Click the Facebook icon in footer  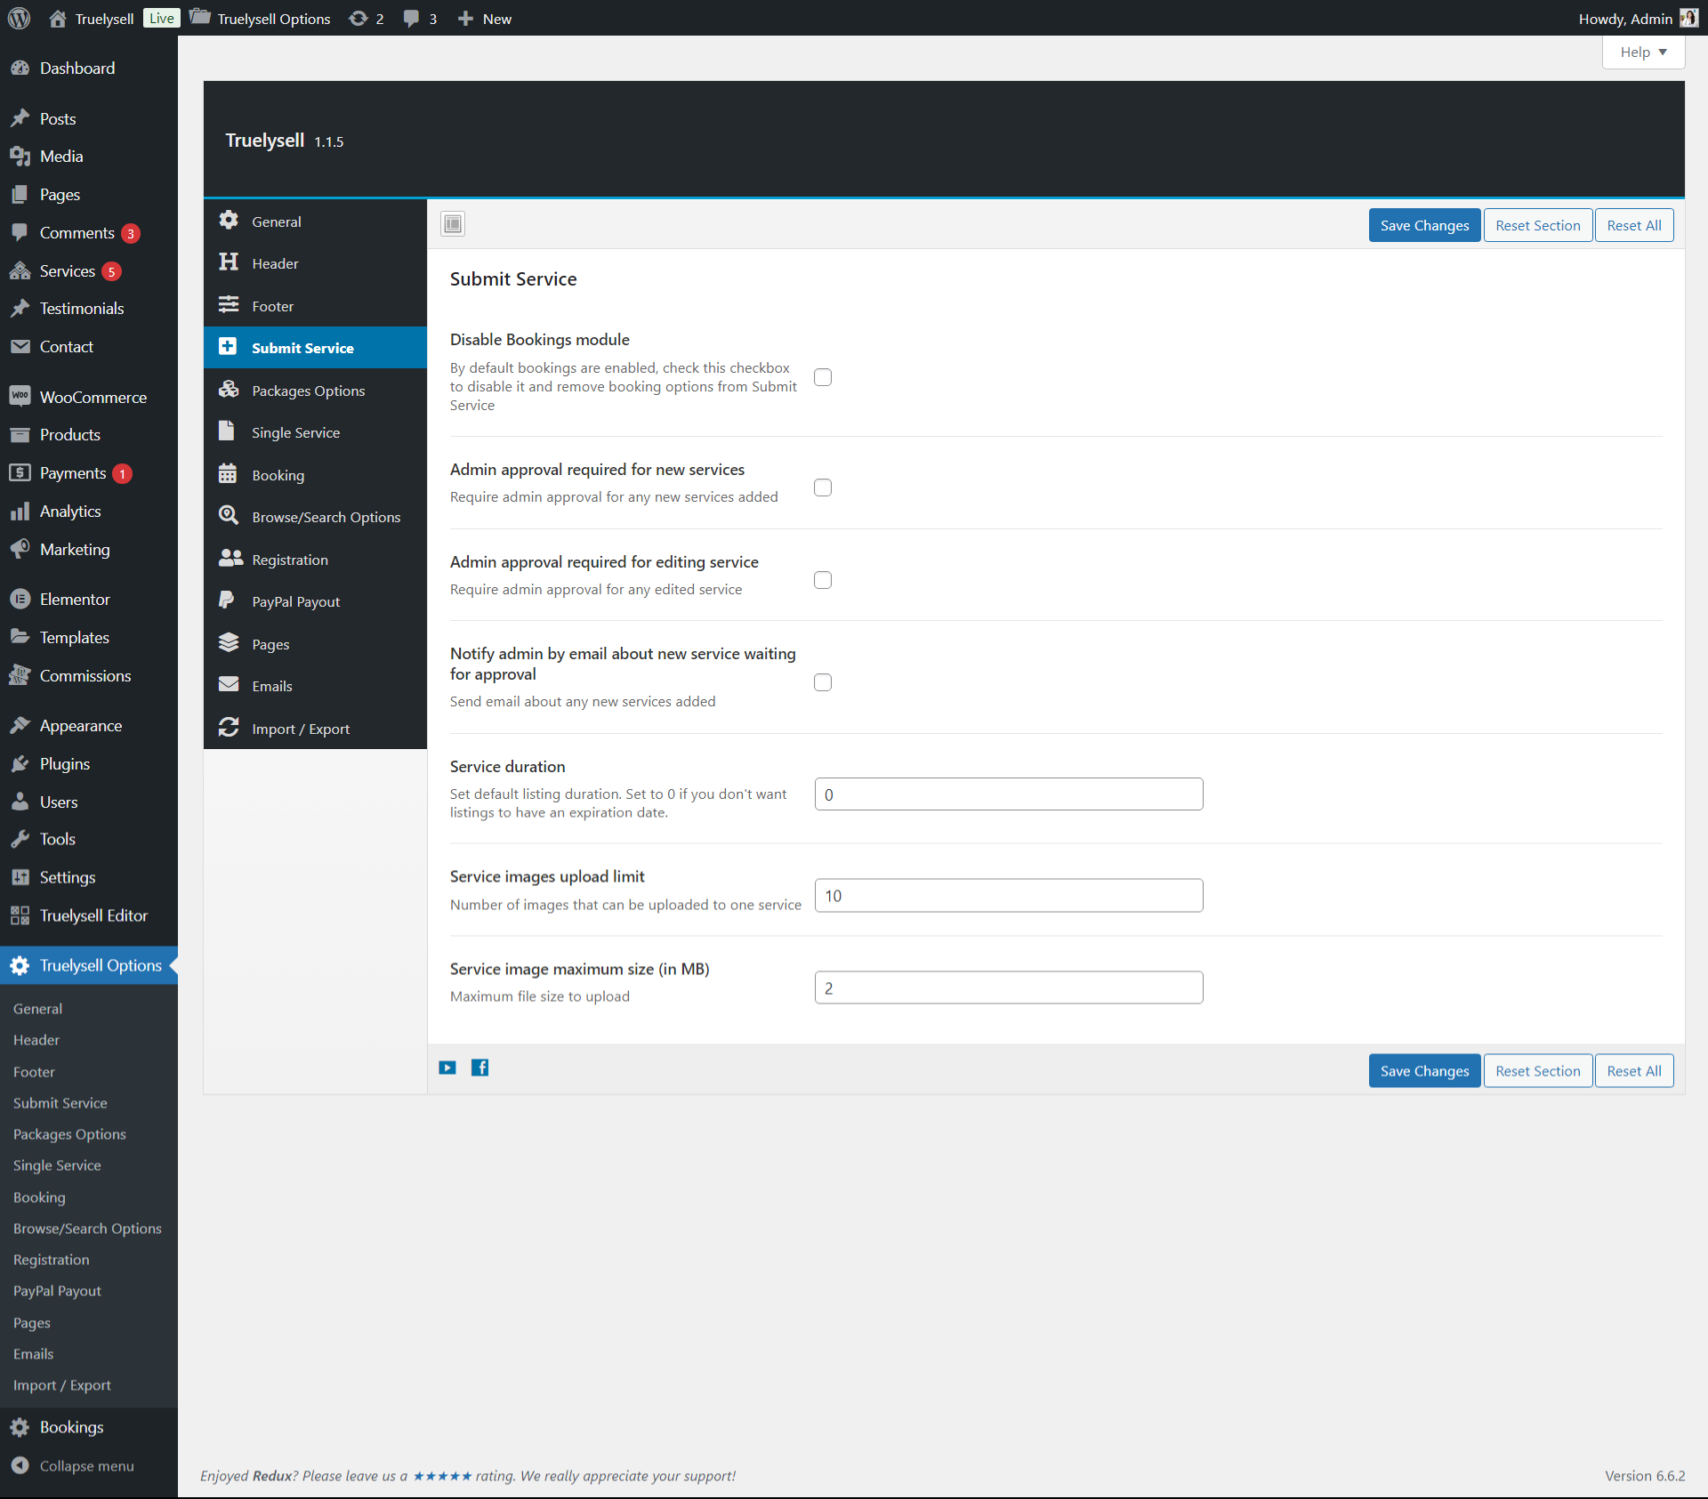[x=479, y=1068]
